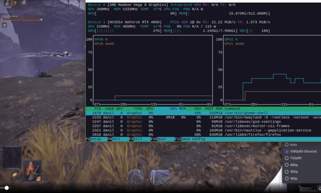Click the flask icon at top left
This screenshot has height=193, width=321.
(7, 3)
